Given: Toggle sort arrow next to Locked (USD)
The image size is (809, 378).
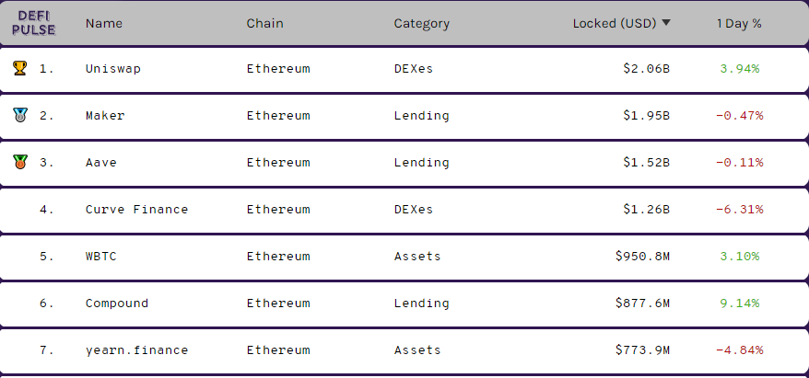Looking at the screenshot, I should pyautogui.click(x=666, y=23).
